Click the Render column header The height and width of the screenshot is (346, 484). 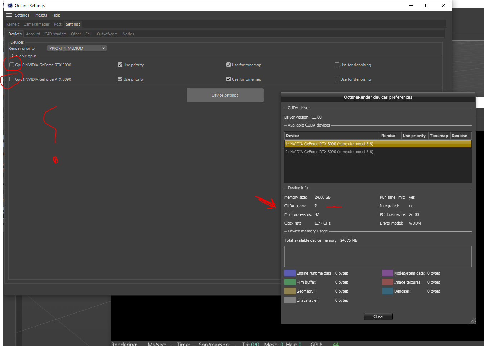390,136
